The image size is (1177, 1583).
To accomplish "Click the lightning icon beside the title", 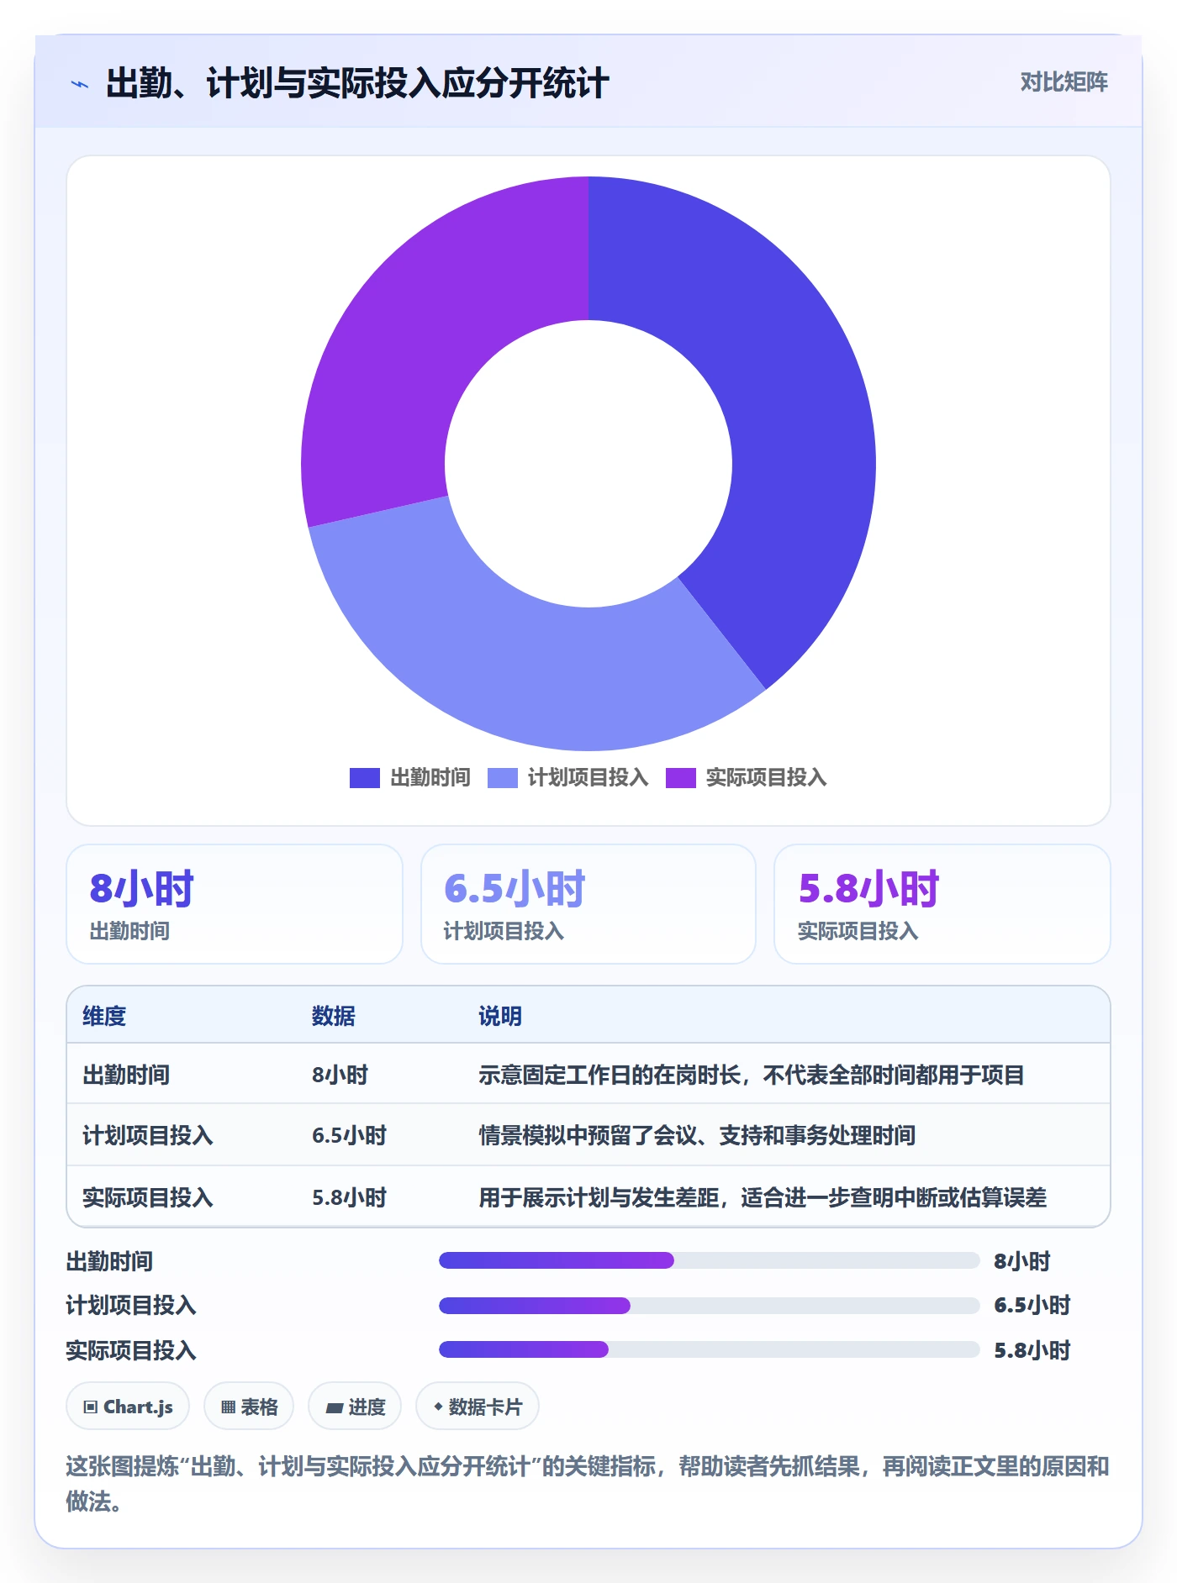I will coord(80,84).
